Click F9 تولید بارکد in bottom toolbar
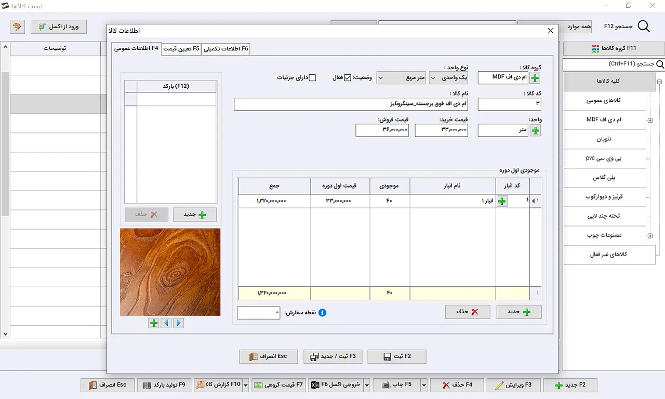 coord(164,385)
